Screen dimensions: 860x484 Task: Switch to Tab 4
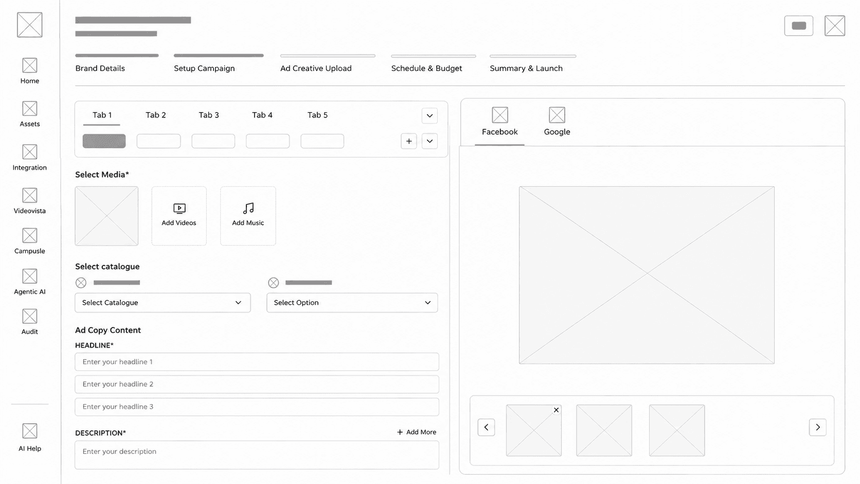262,115
